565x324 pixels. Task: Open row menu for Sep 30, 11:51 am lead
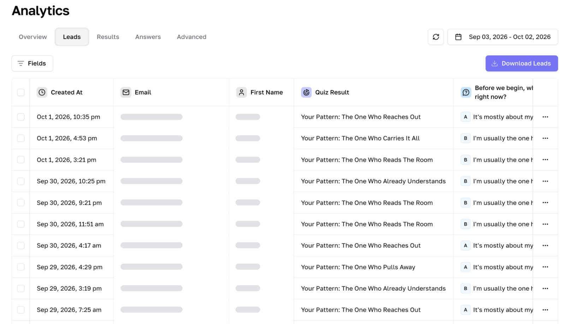[545, 224]
